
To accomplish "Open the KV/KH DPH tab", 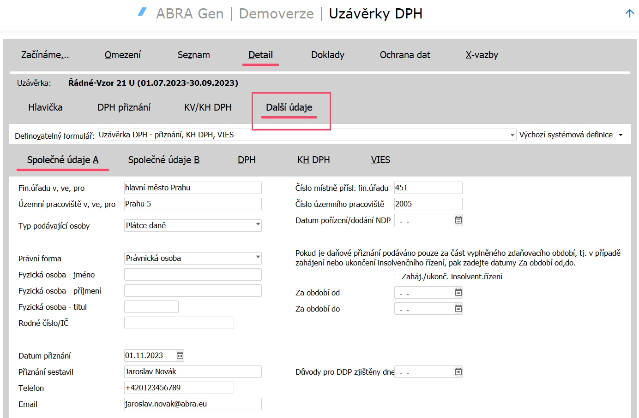I will point(208,107).
